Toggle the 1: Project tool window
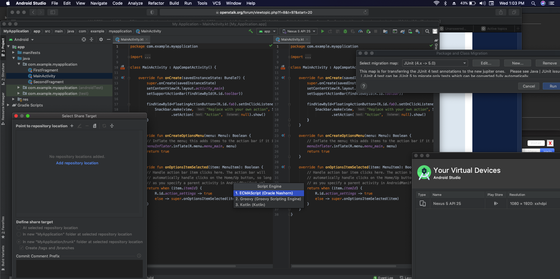 pyautogui.click(x=3, y=47)
